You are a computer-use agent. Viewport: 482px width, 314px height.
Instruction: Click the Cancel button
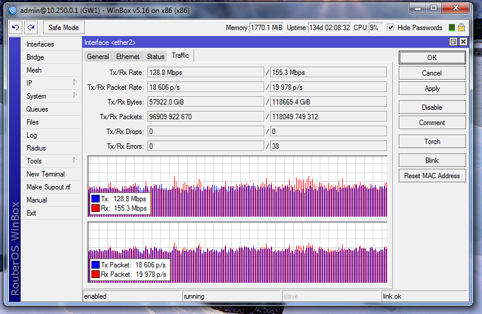(x=432, y=73)
